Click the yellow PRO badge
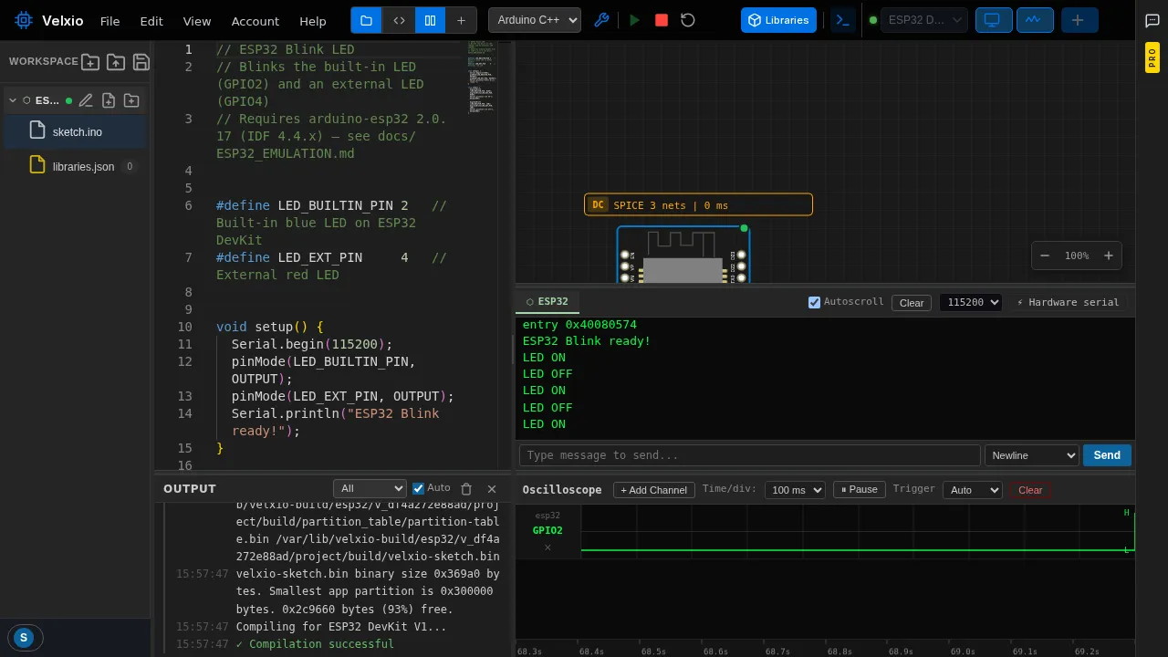Viewport: 1168px width, 657px height. [x=1152, y=57]
